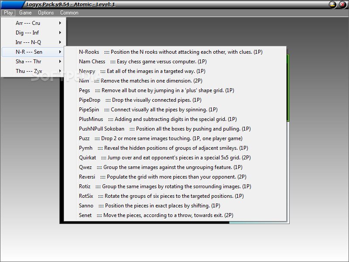Viewport: 349px width, 262px height.
Task: Minimize the Logyx Pack window
Action: 332,4
